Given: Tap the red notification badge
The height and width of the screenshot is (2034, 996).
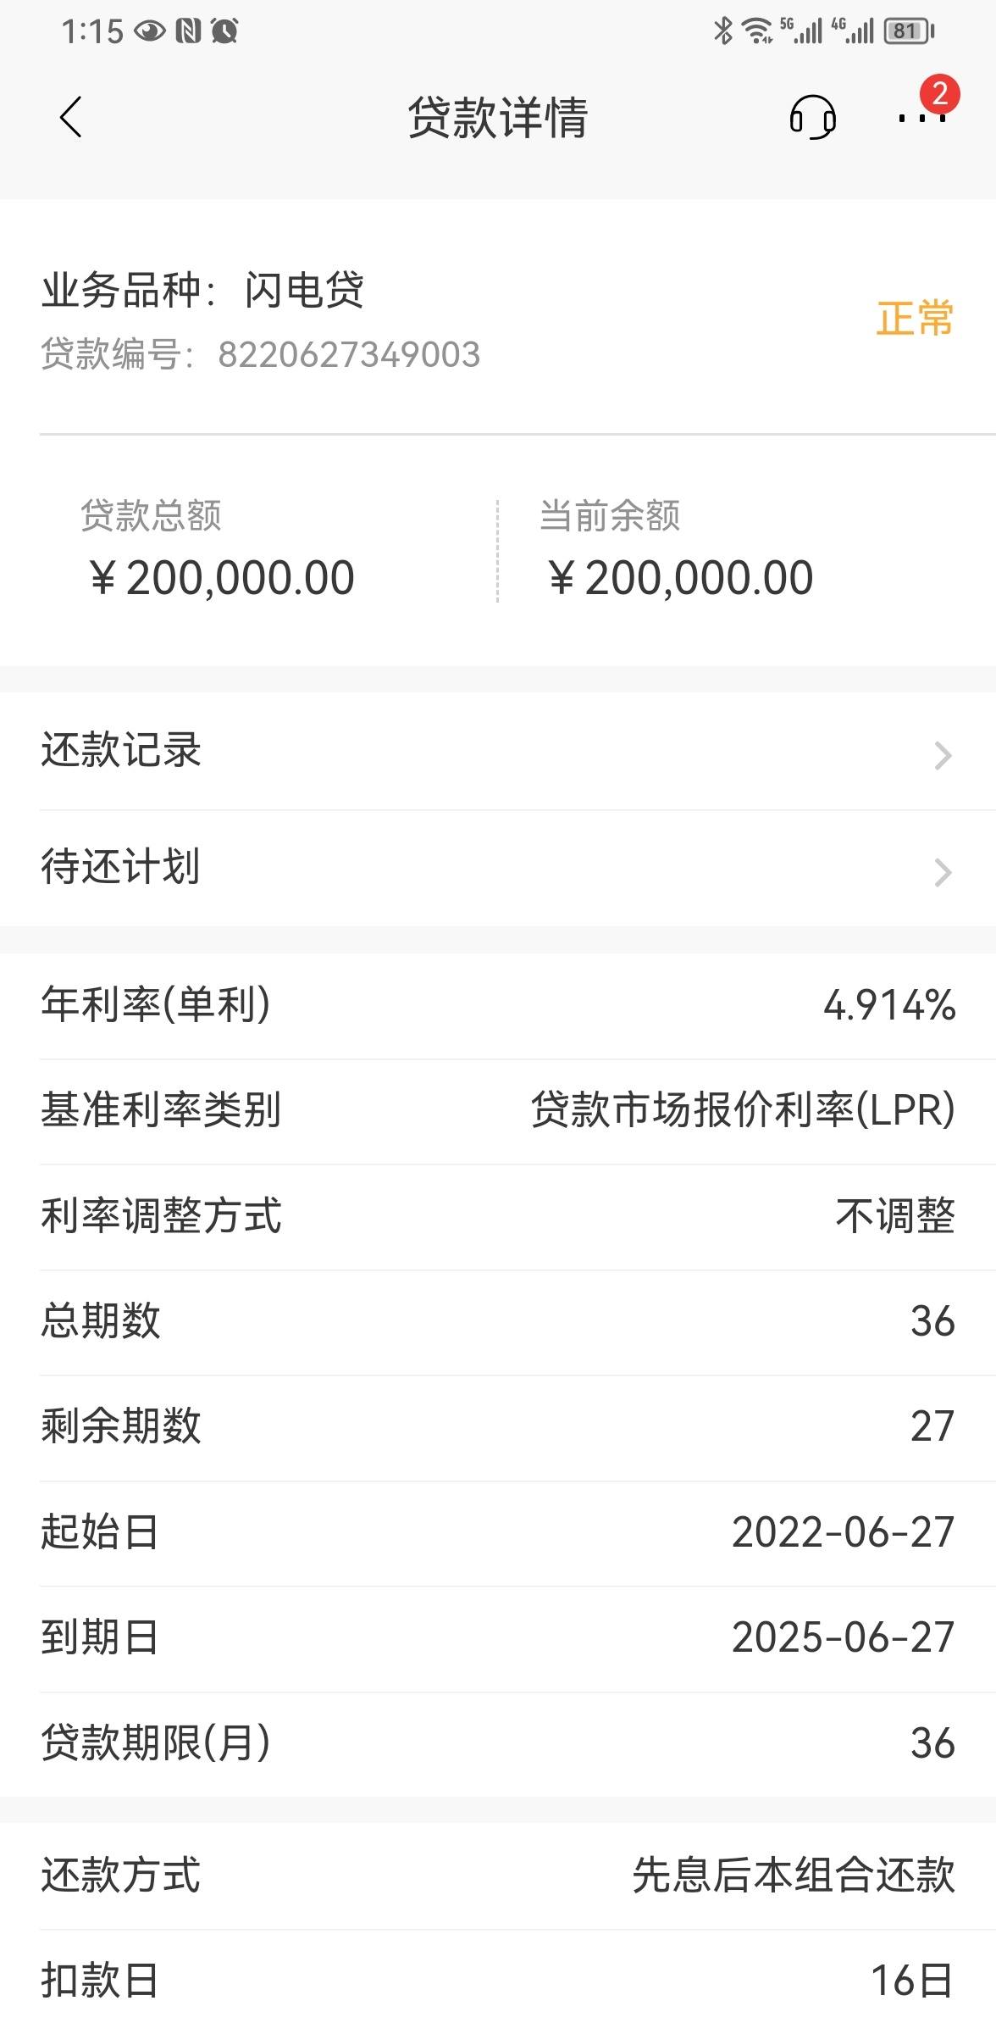Looking at the screenshot, I should tap(939, 93).
